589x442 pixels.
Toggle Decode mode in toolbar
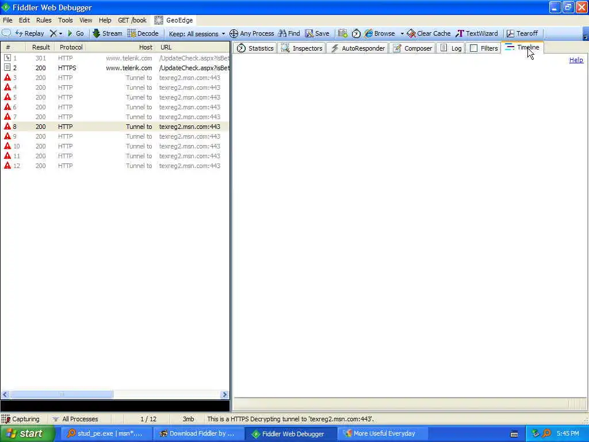point(143,33)
